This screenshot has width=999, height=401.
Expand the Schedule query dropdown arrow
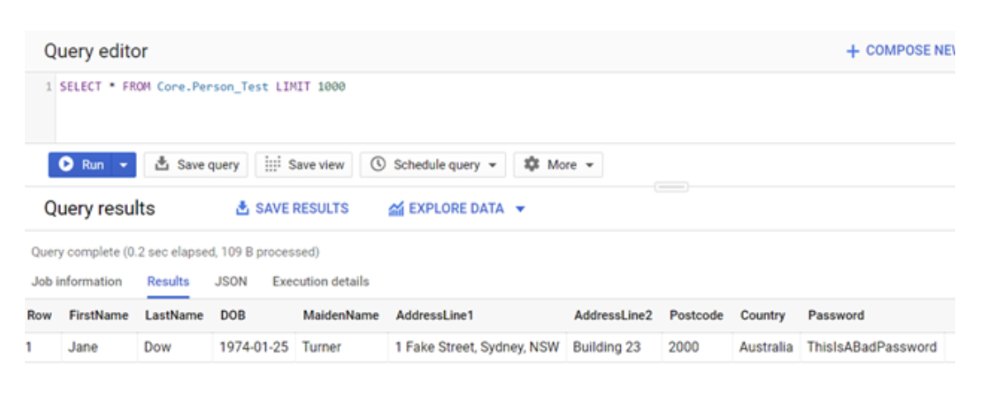pos(493,165)
